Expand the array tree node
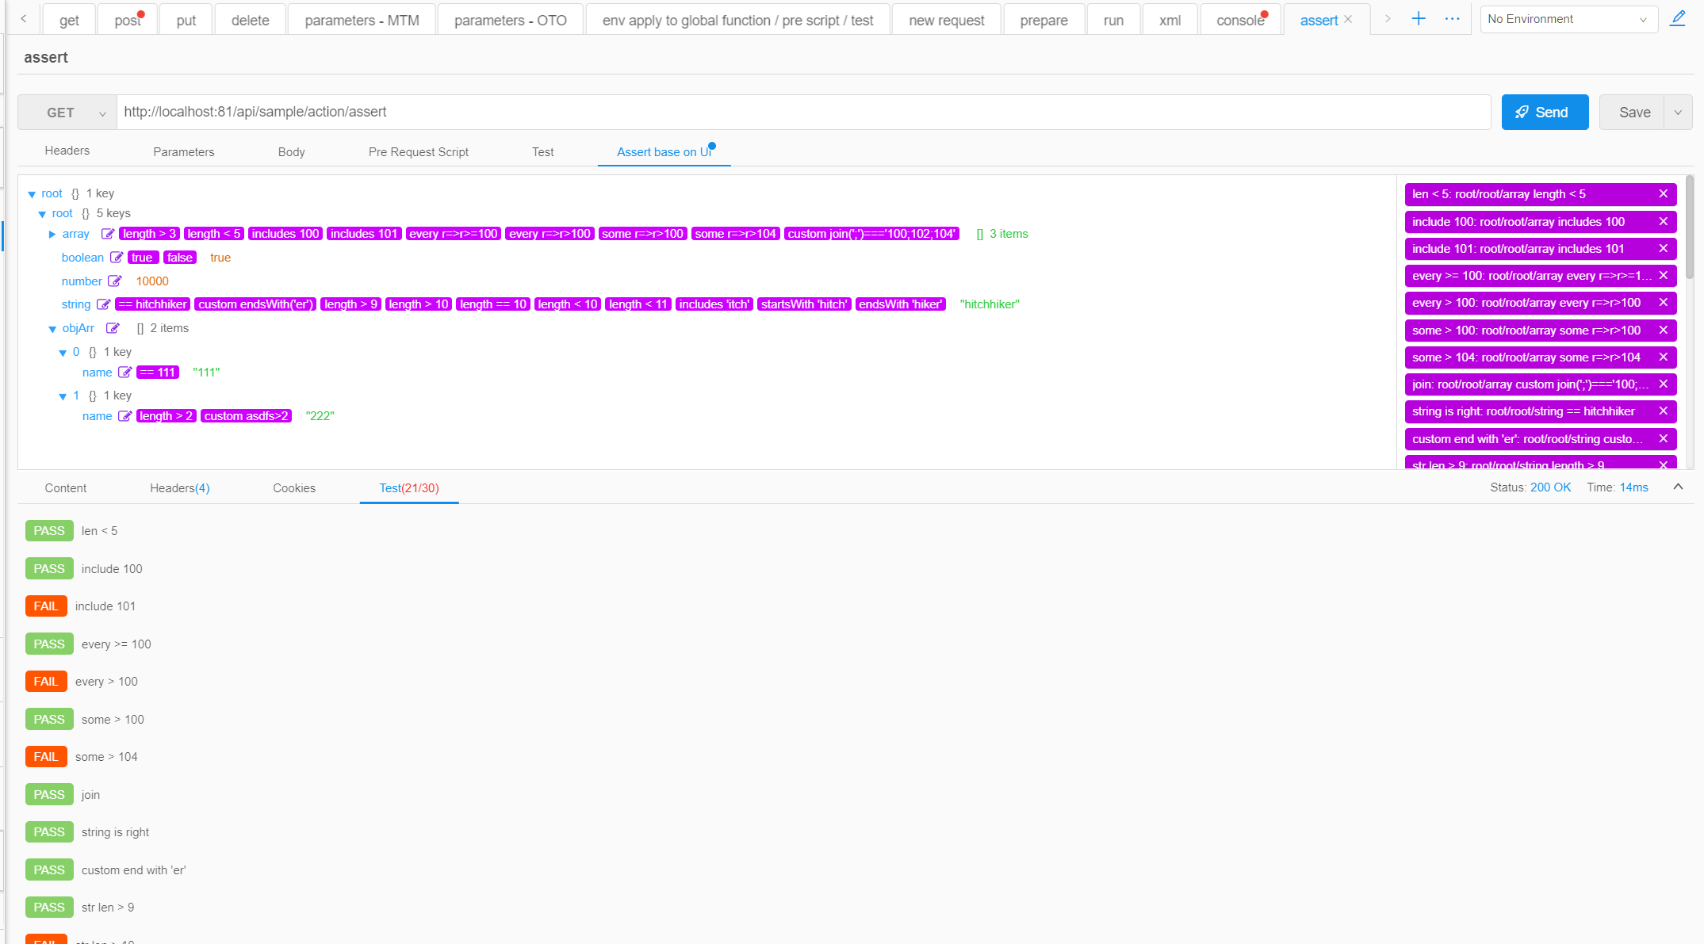The image size is (1704, 944). (52, 235)
